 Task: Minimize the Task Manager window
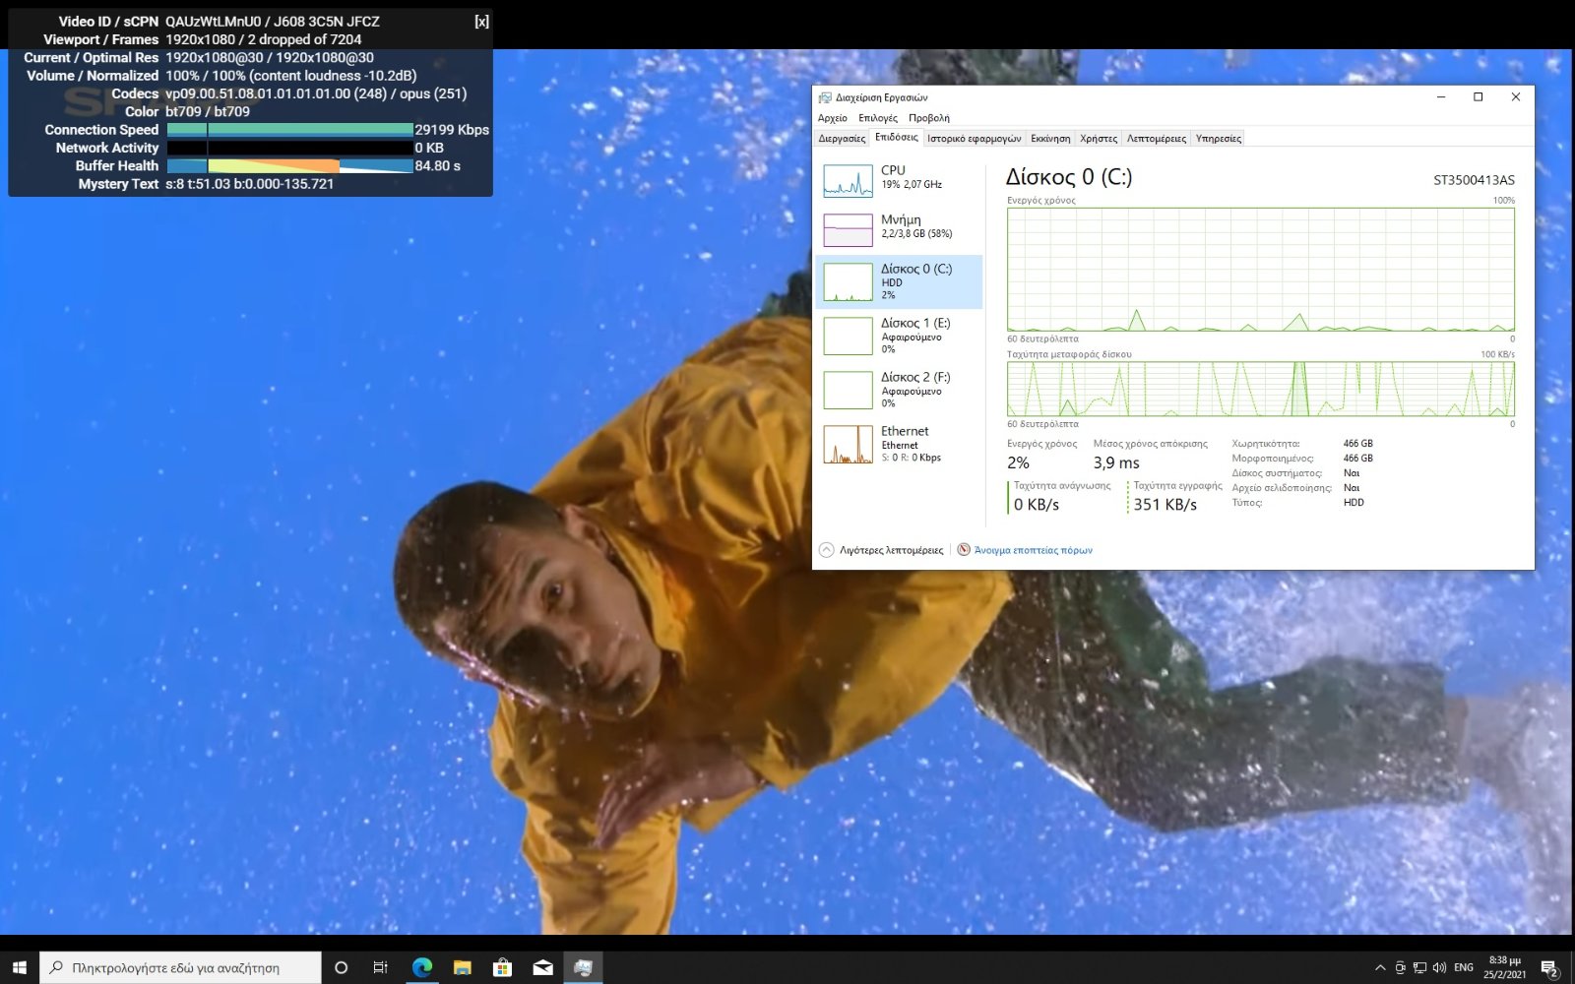[x=1440, y=96]
